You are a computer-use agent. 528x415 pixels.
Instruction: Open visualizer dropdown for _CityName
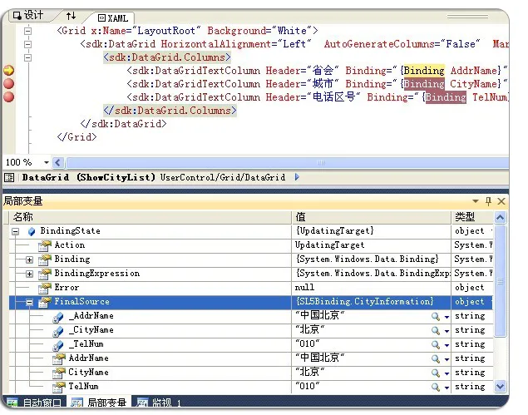tap(447, 331)
